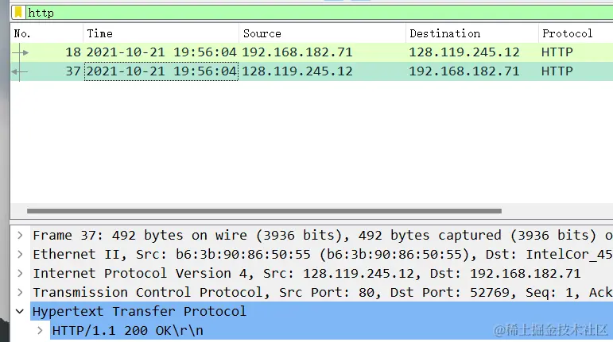This screenshot has height=342, width=613.
Task: Click destination 192.168.182.71 in packet 37
Action: coord(464,71)
